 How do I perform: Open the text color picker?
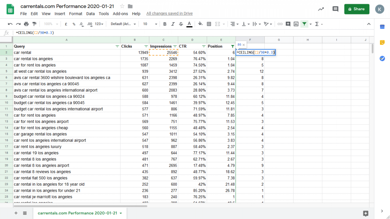pyautogui.click(x=189, y=24)
